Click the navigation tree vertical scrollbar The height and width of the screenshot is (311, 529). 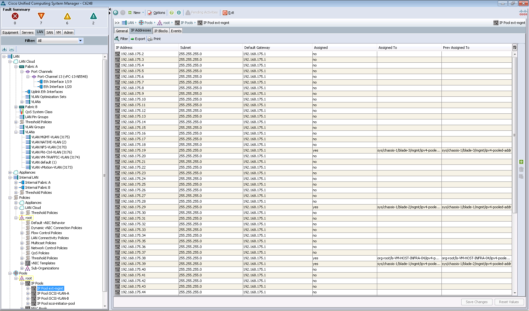coord(105,175)
